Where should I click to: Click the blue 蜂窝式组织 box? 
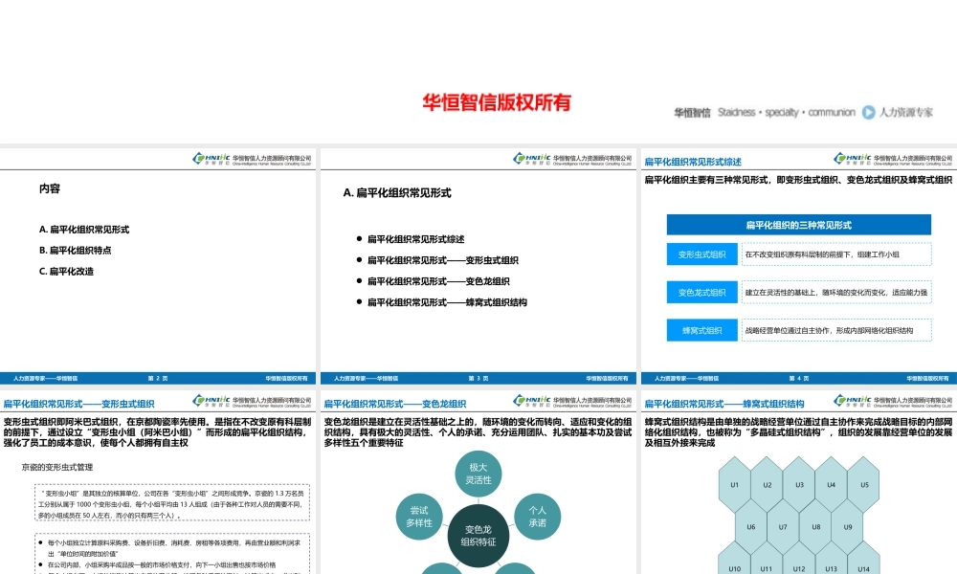tap(701, 331)
